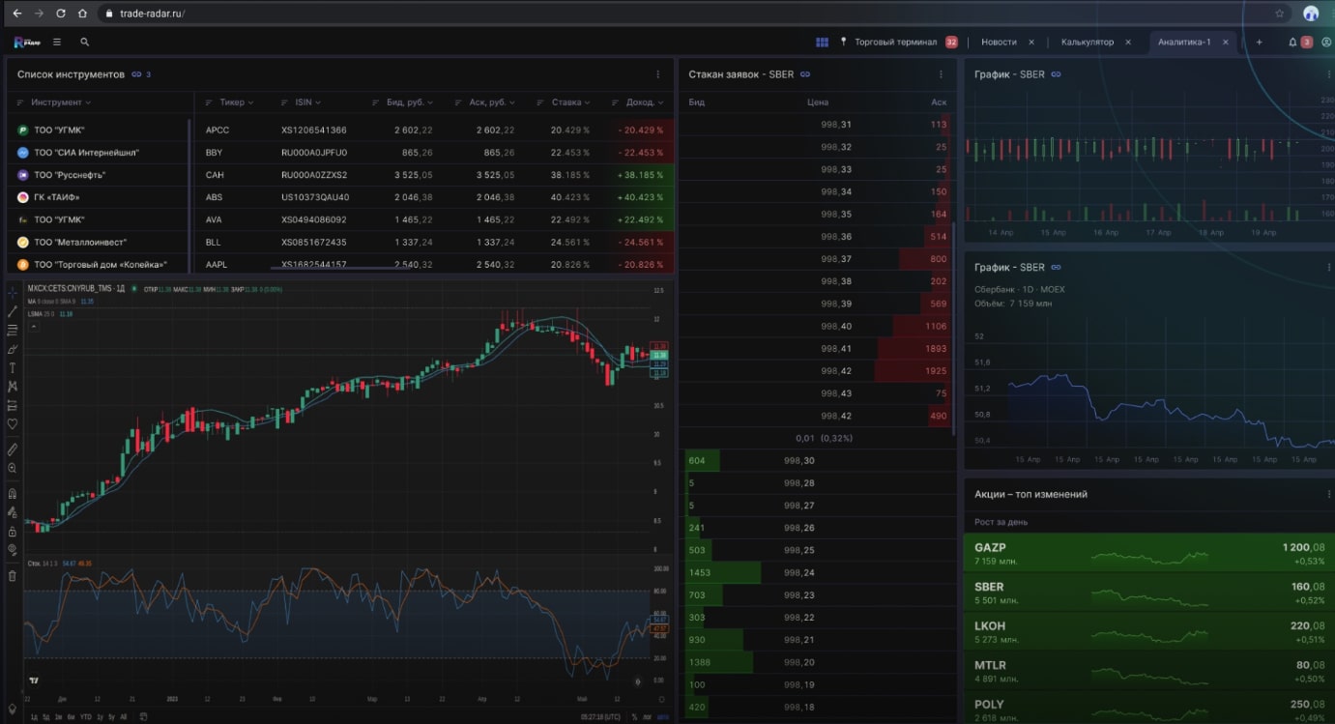Screen dimensions: 1335x724
Task: Toggle hide drawings eye icon
Action: (13, 549)
